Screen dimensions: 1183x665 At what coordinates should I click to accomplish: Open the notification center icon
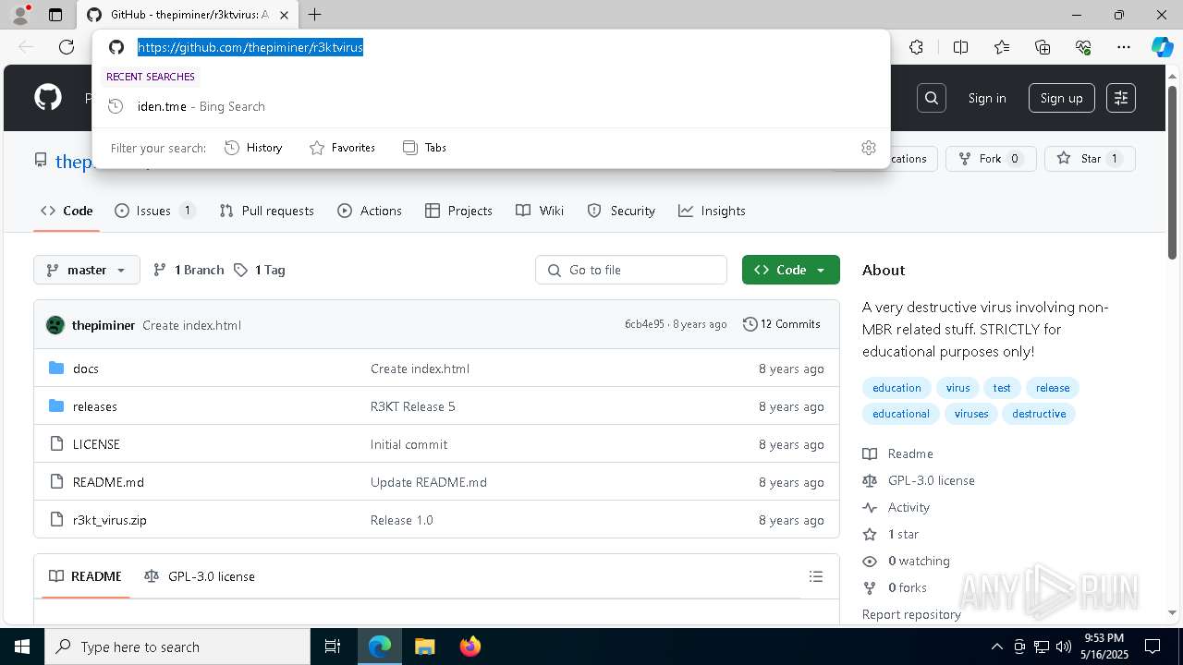tap(1153, 647)
